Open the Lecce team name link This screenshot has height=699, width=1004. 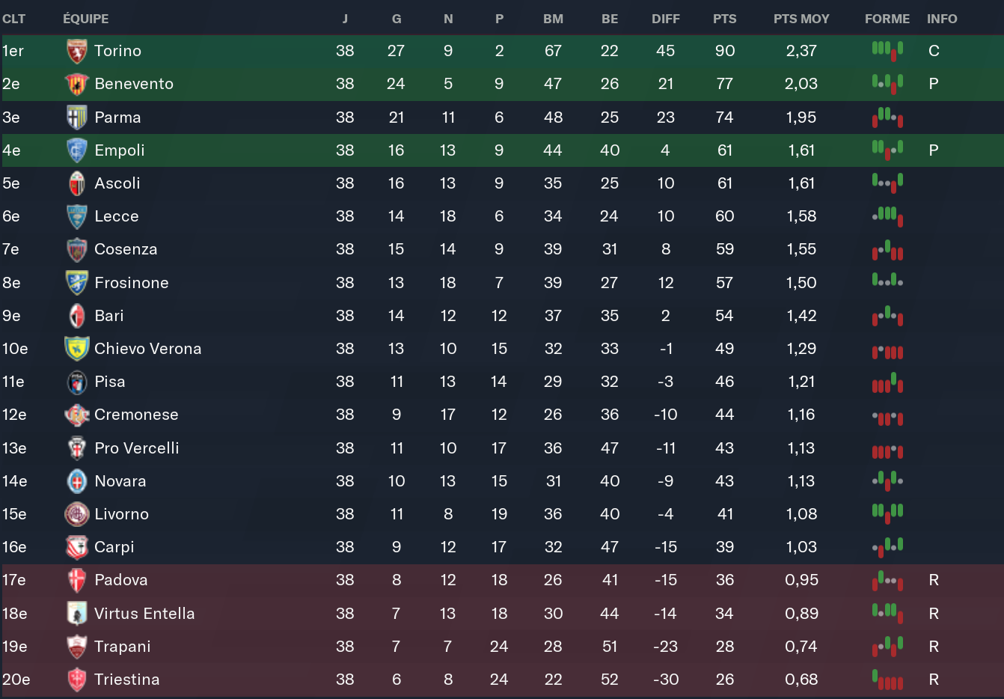coord(117,216)
